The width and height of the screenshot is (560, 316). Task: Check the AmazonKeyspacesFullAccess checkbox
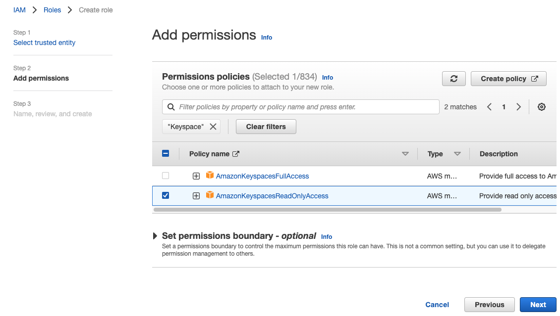166,176
